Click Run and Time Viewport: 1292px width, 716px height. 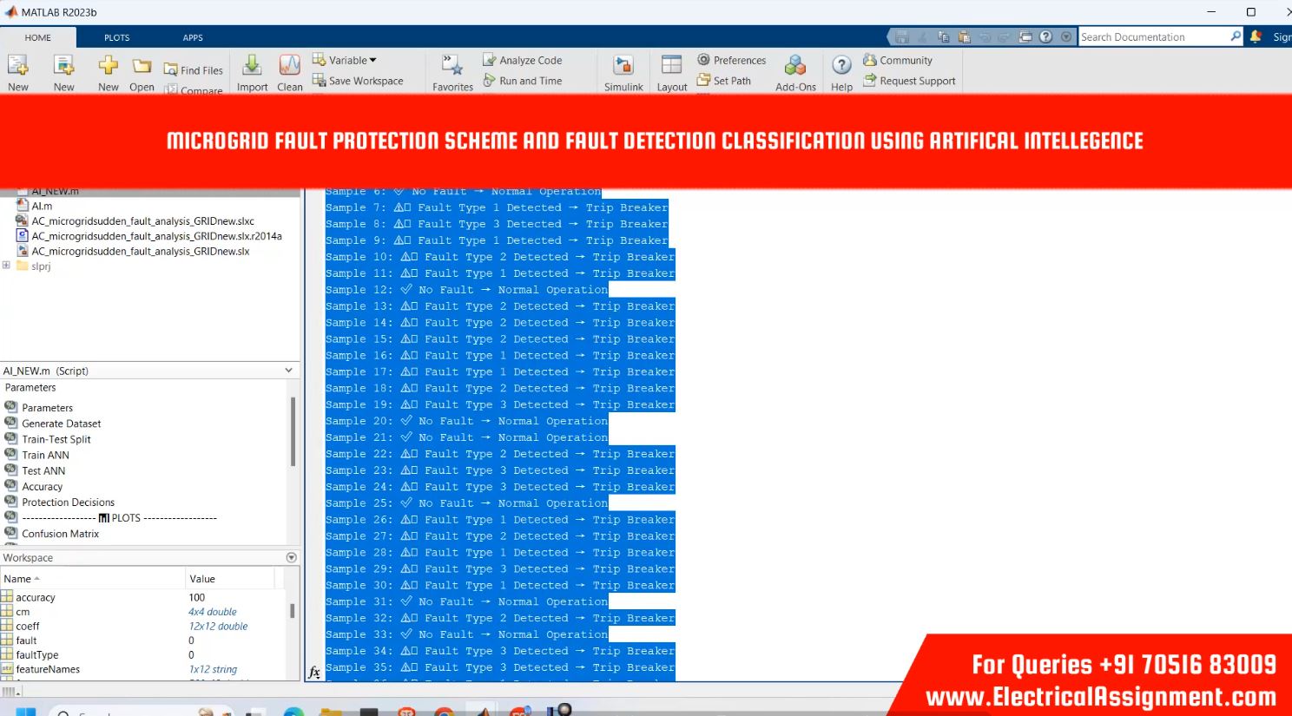click(x=522, y=81)
